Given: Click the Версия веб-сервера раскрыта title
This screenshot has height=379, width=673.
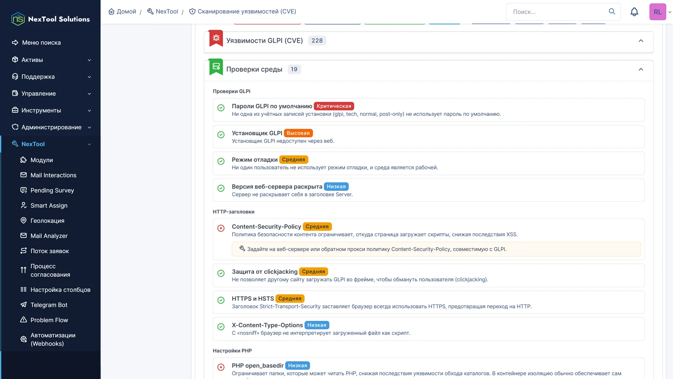Looking at the screenshot, I should 277,187.
